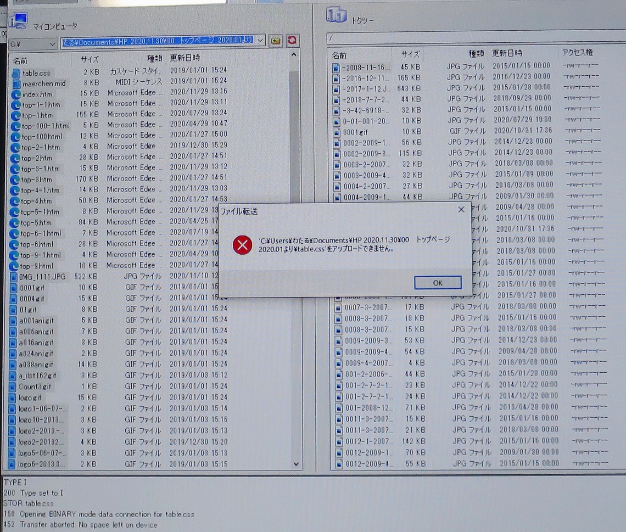Select the index.htm Edge file icon
This screenshot has width=626, height=532.
[x=16, y=94]
